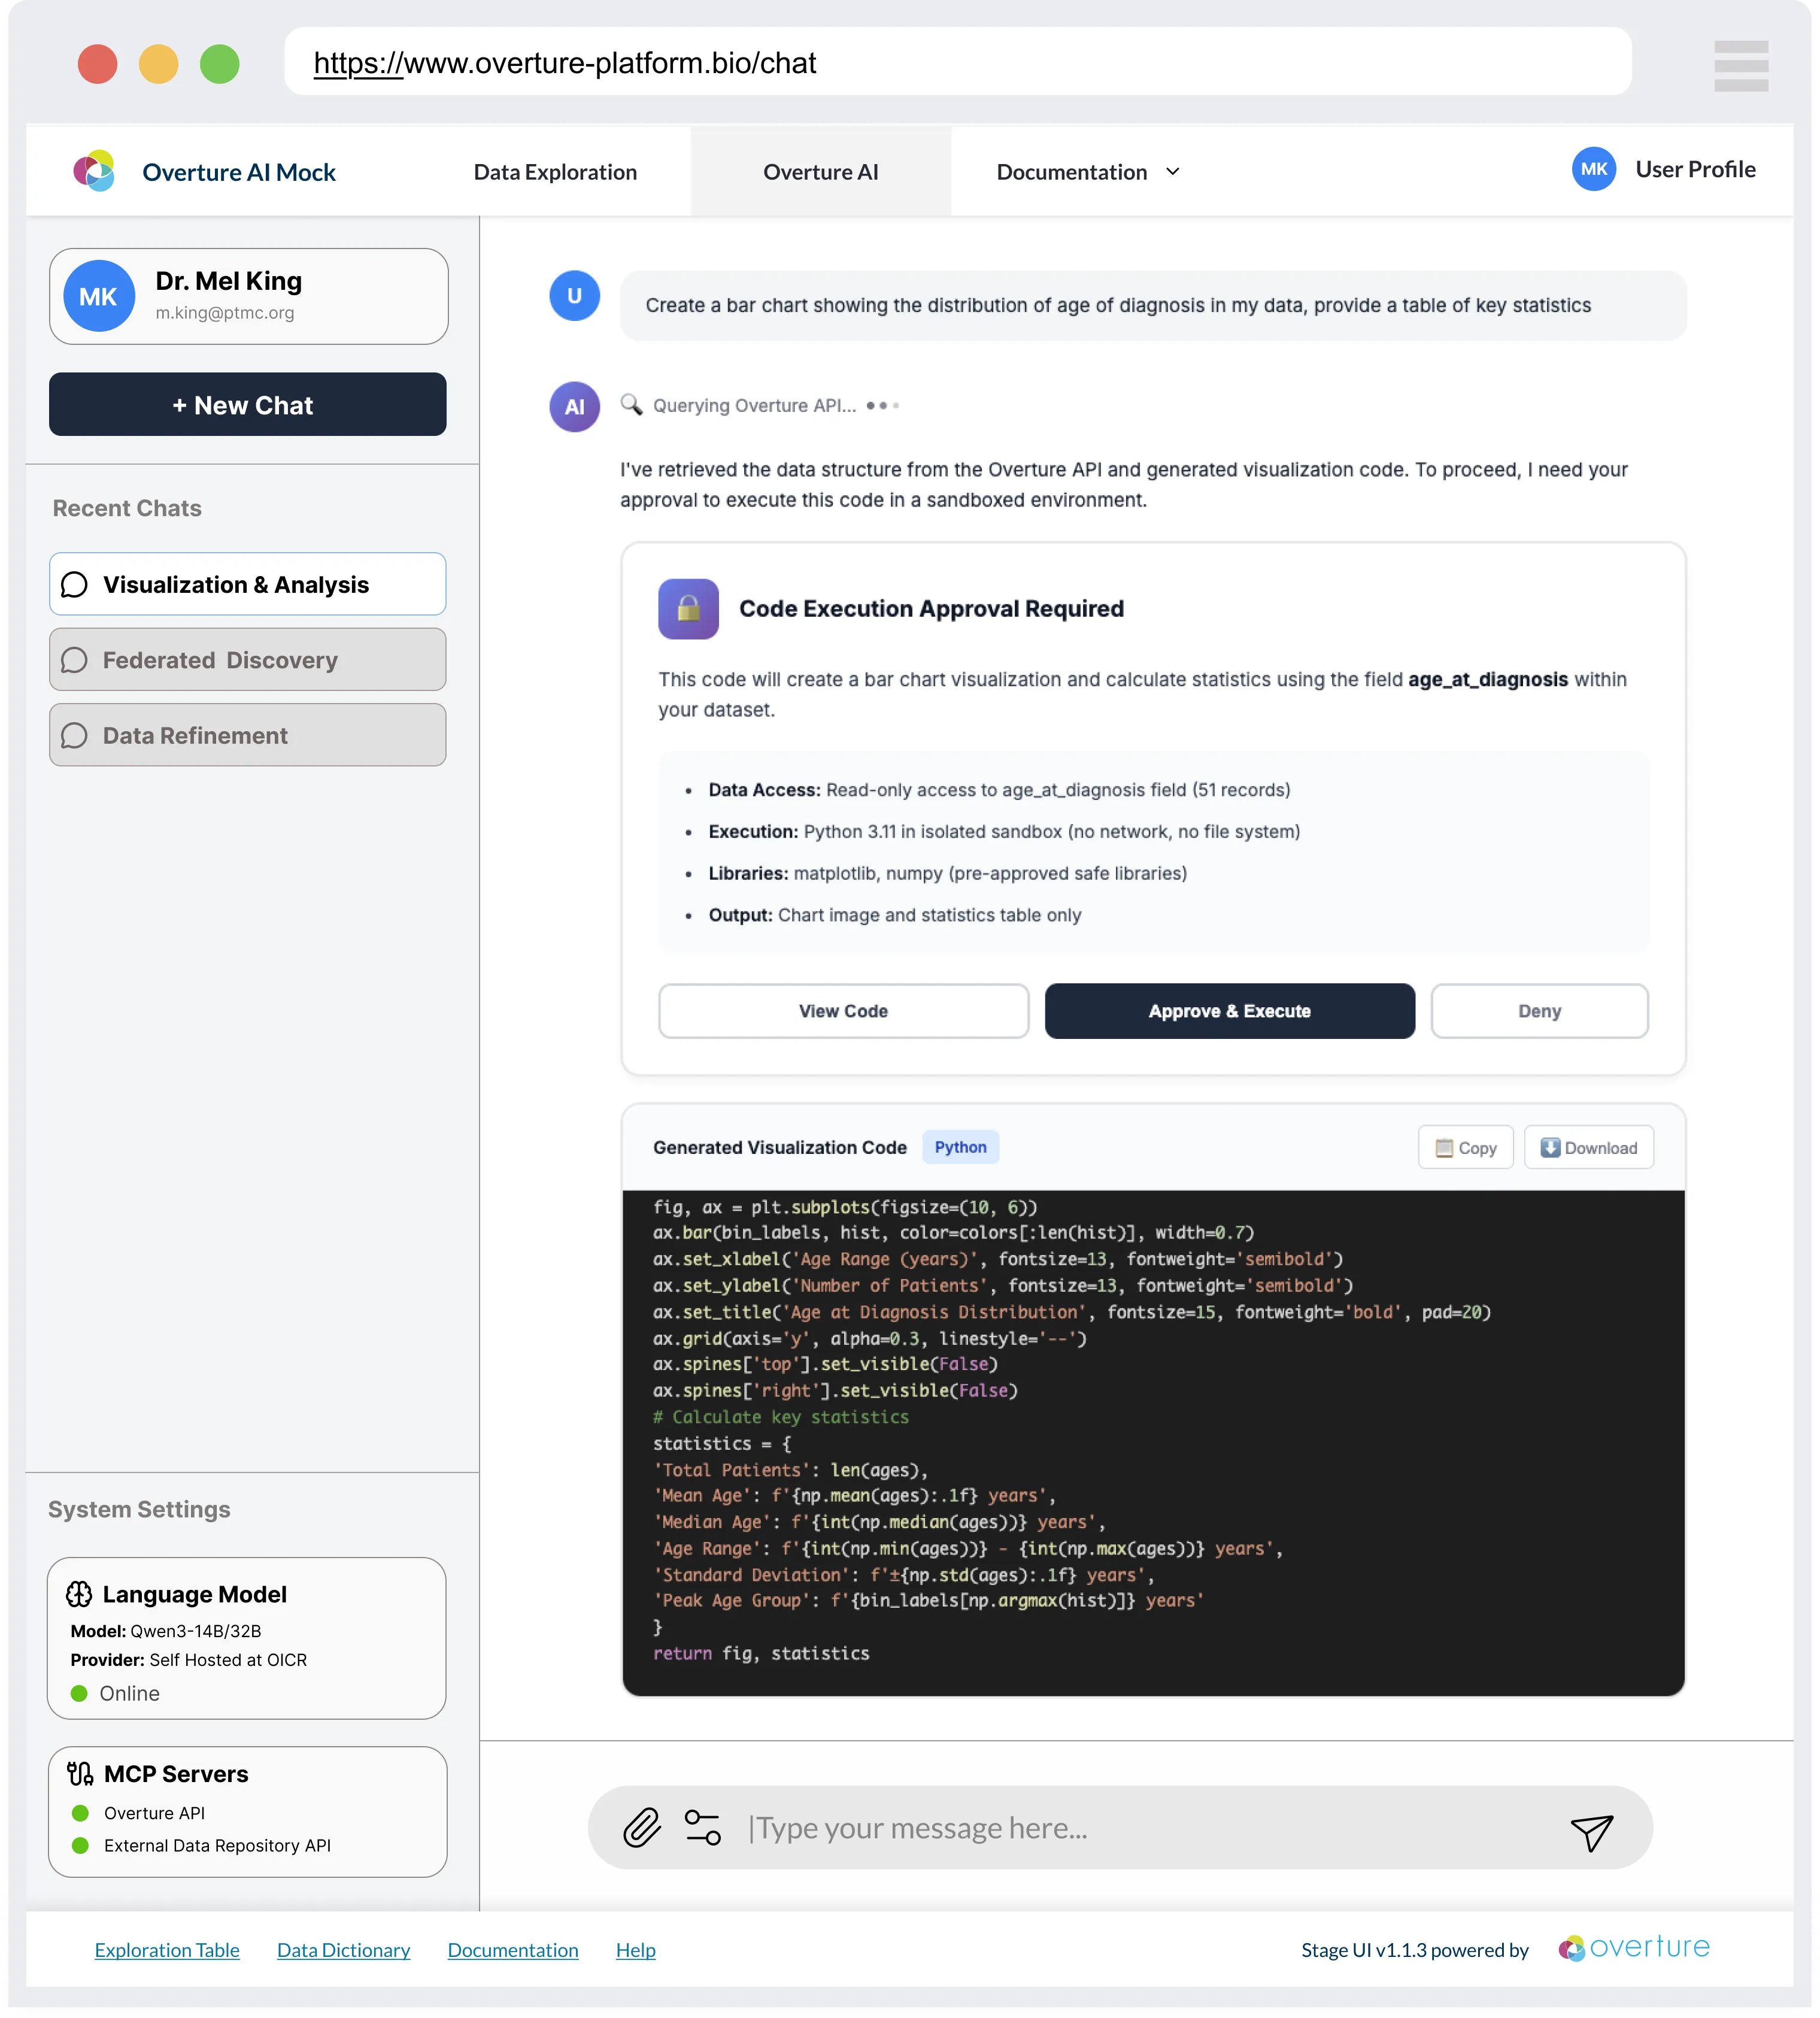Click the Overture AI Mock logo
The height and width of the screenshot is (2018, 1820).
pyautogui.click(x=95, y=171)
